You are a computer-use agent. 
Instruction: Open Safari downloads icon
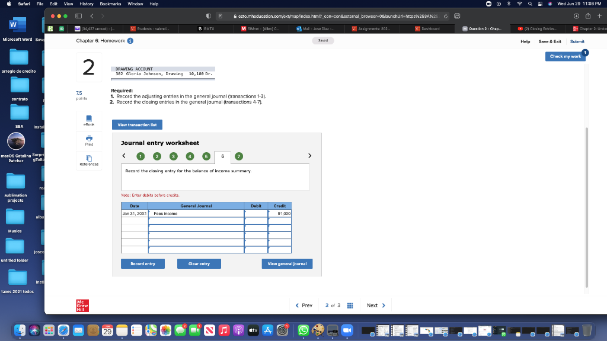576,16
